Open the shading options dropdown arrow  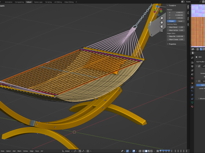coord(154,151)
